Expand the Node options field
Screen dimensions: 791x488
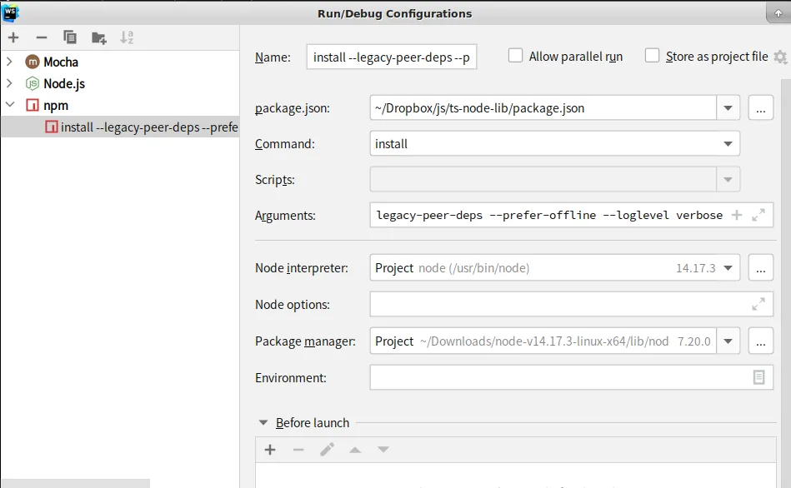(x=758, y=305)
